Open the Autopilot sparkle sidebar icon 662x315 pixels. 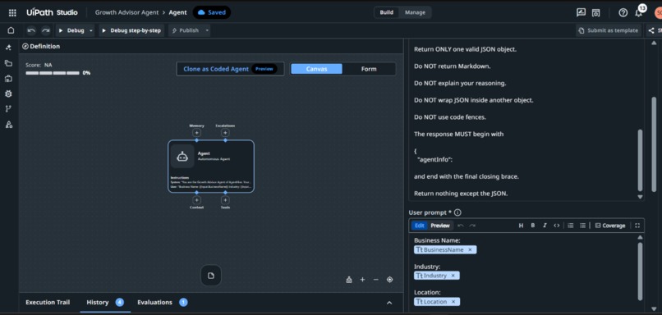coord(8,48)
